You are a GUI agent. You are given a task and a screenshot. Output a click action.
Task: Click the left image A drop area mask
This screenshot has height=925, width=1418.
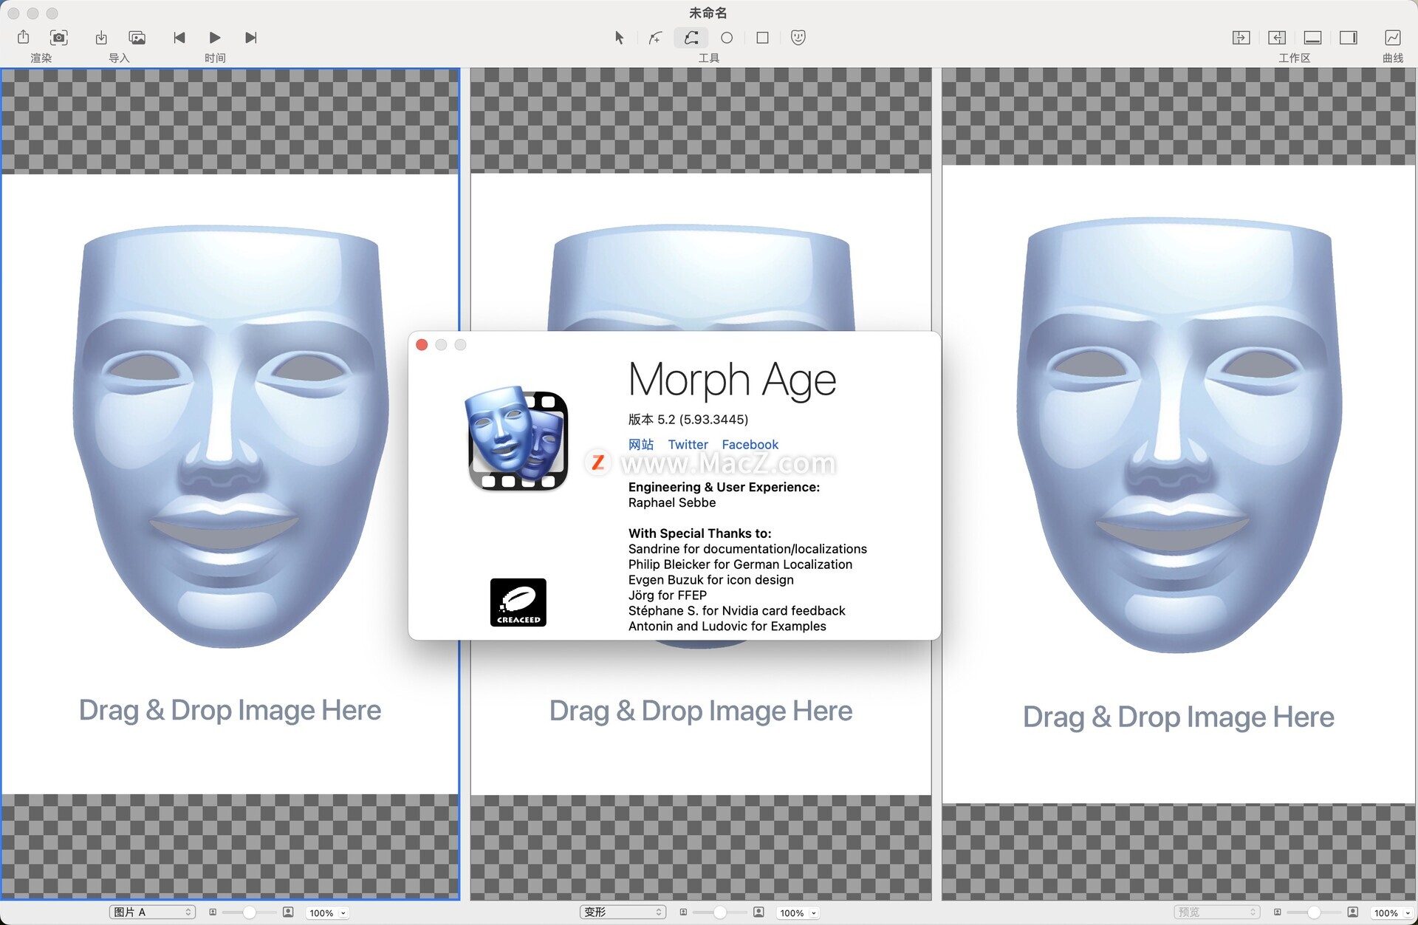coord(230,436)
